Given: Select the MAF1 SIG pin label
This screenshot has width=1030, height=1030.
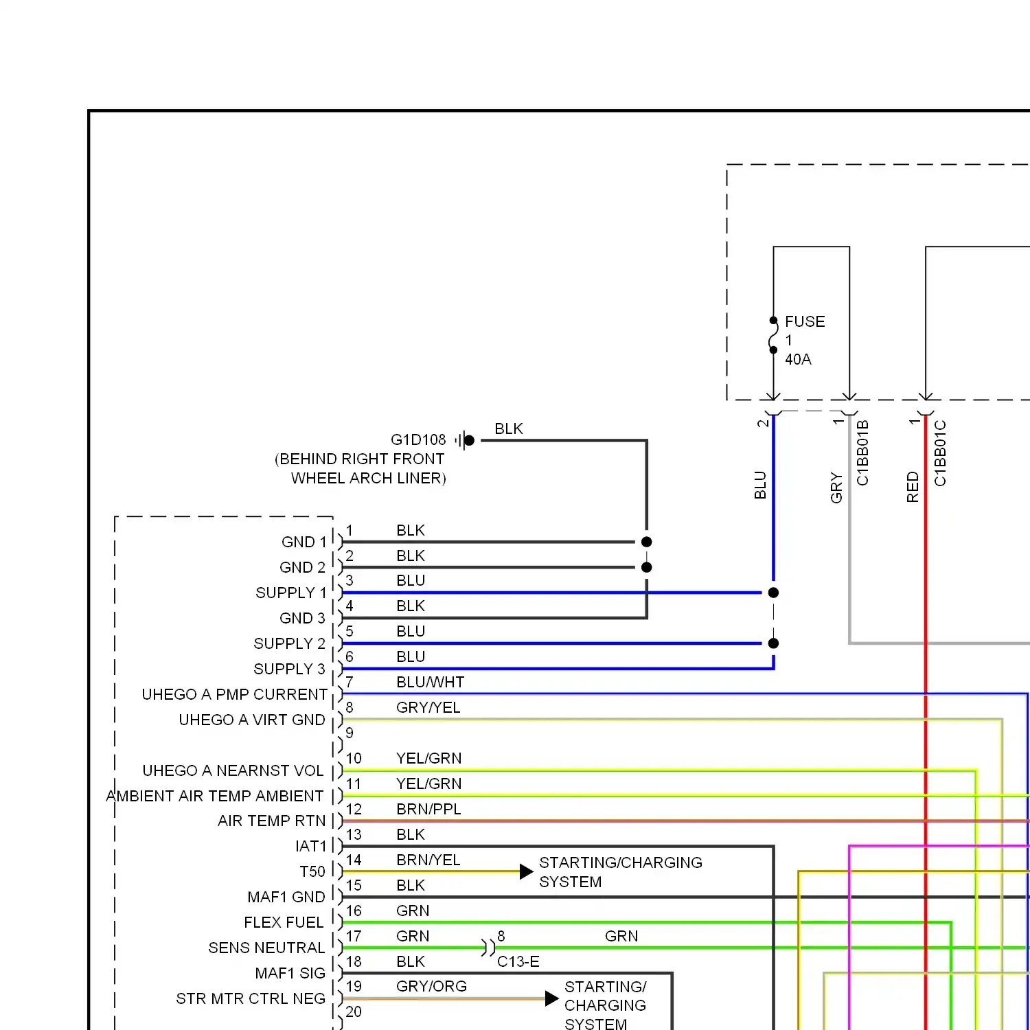Looking at the screenshot, I should [290, 973].
